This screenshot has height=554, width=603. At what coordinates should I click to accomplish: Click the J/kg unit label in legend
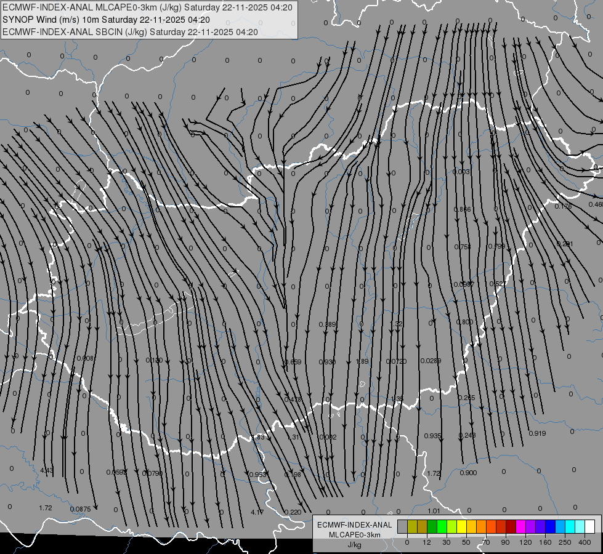pyautogui.click(x=355, y=545)
